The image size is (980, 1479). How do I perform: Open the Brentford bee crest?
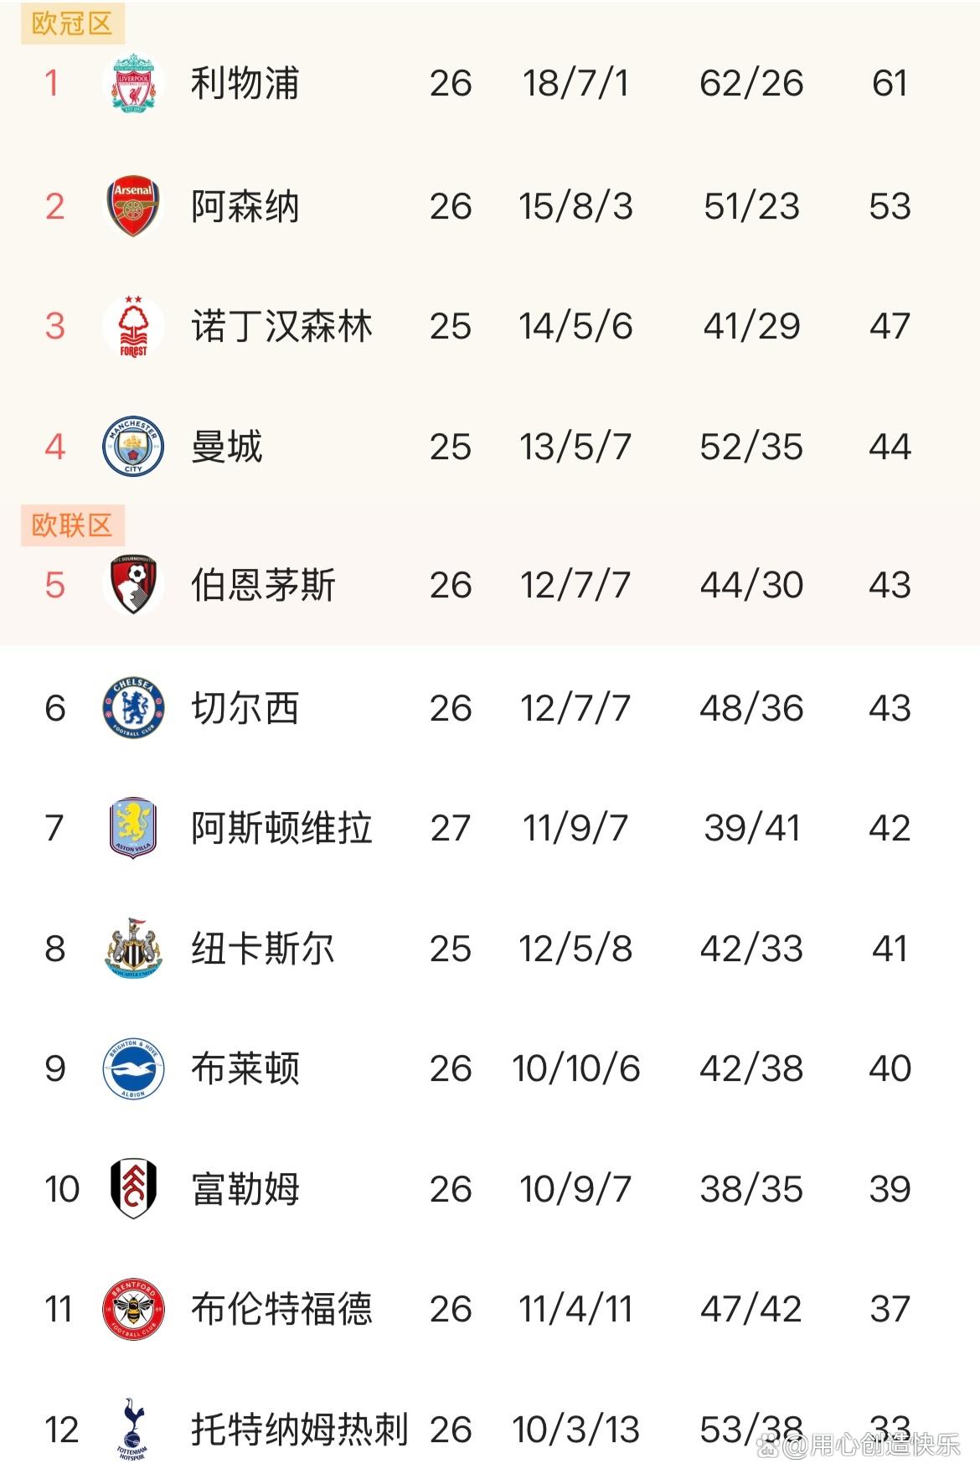pos(133,1309)
